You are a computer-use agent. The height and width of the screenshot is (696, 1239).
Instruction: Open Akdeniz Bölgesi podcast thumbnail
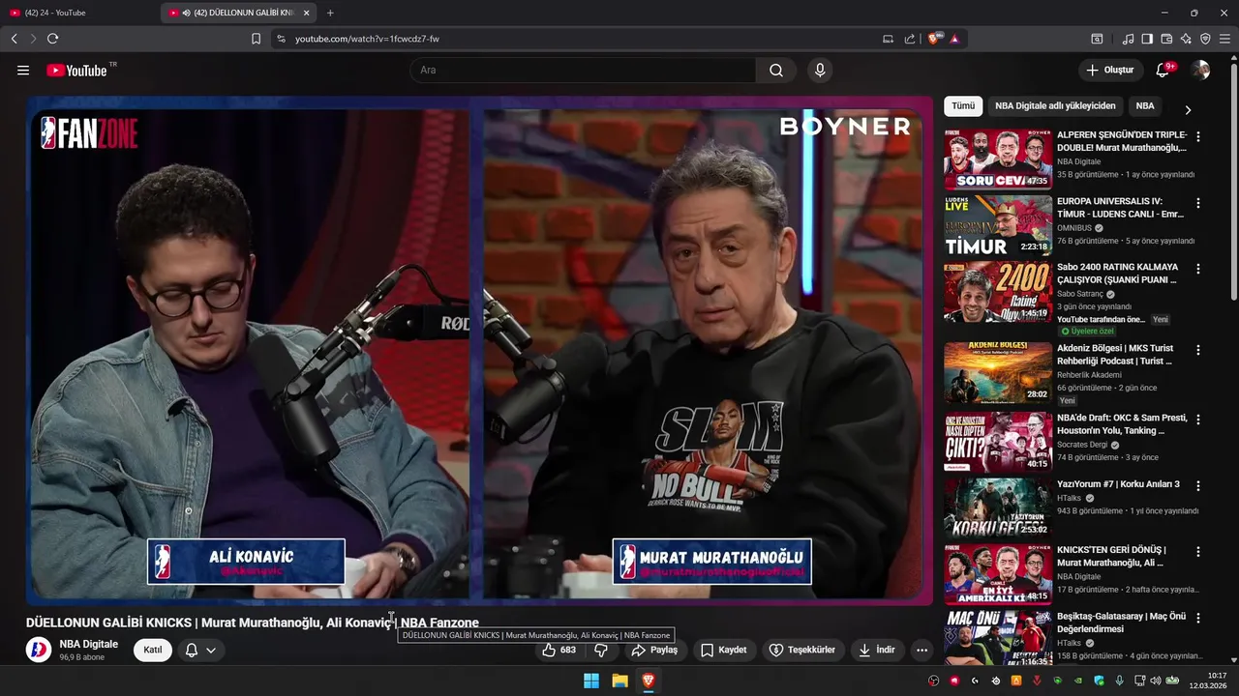[998, 372]
